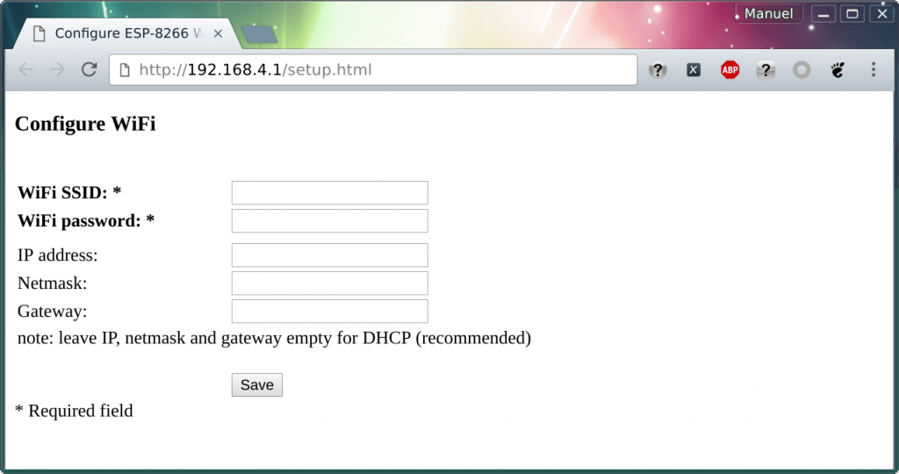Click the browser back arrow
Viewport: 899px width, 474px height.
coord(25,70)
